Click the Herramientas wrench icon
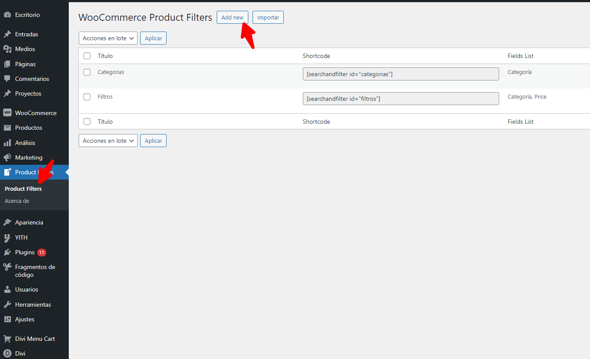590x359 pixels. click(7, 305)
